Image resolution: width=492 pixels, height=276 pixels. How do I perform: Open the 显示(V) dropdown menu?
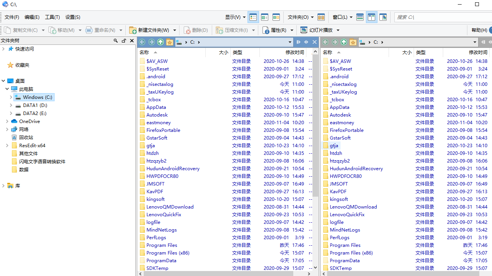pos(235,17)
